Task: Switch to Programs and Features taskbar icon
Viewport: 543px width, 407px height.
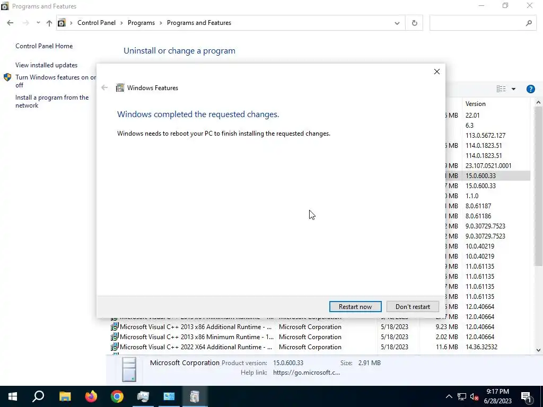Action: [195, 396]
